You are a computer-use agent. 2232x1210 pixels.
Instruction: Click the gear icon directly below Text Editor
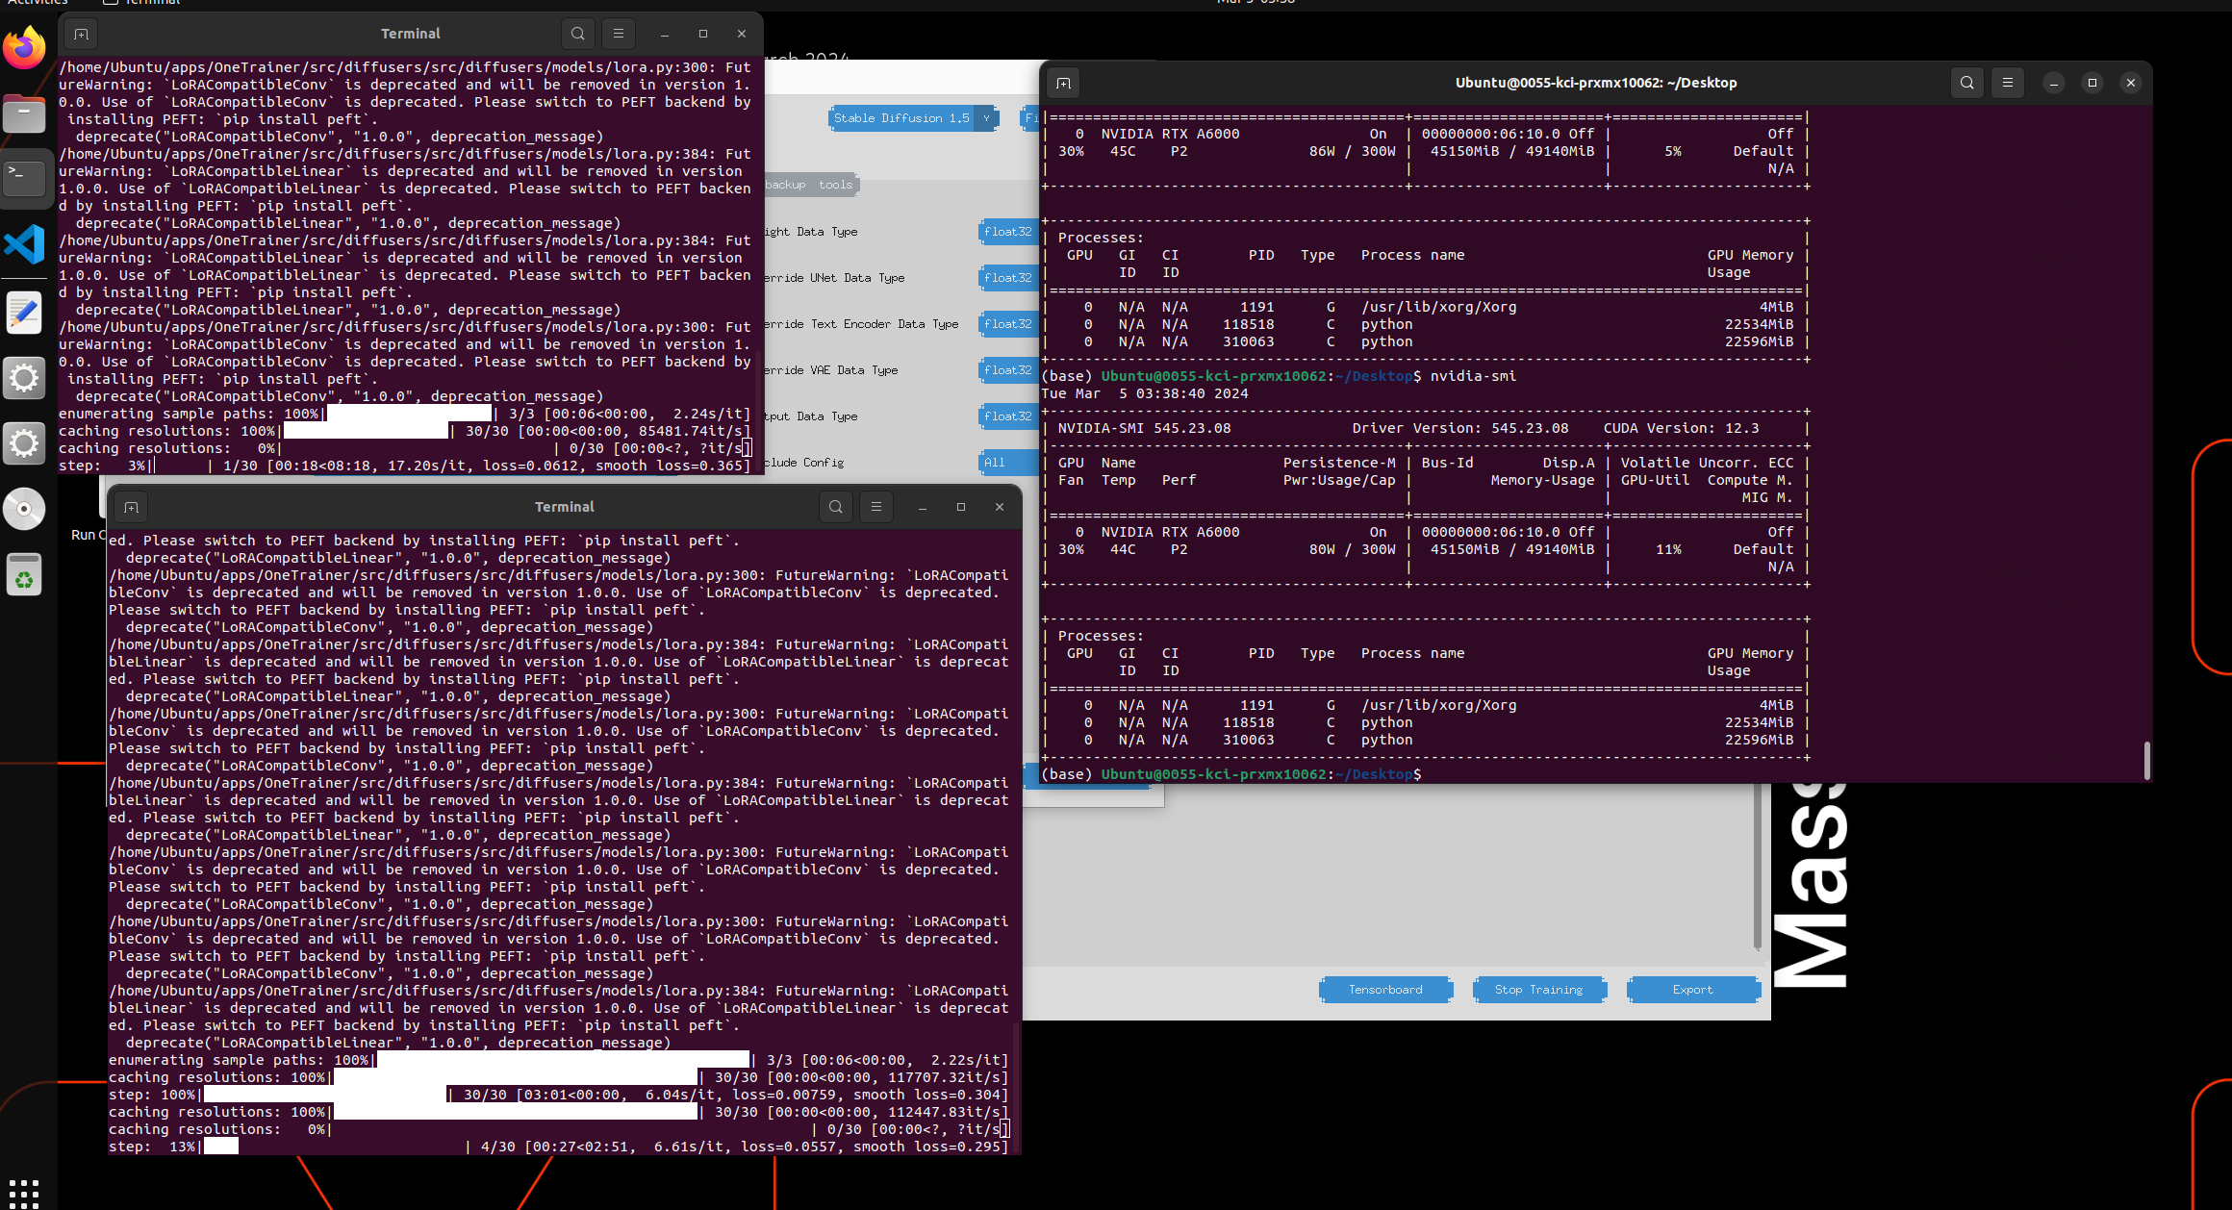[x=25, y=378]
